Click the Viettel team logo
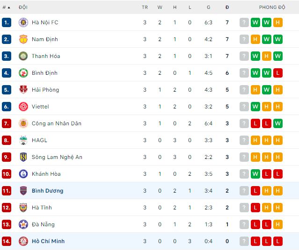The image size is (299, 252). [23, 107]
